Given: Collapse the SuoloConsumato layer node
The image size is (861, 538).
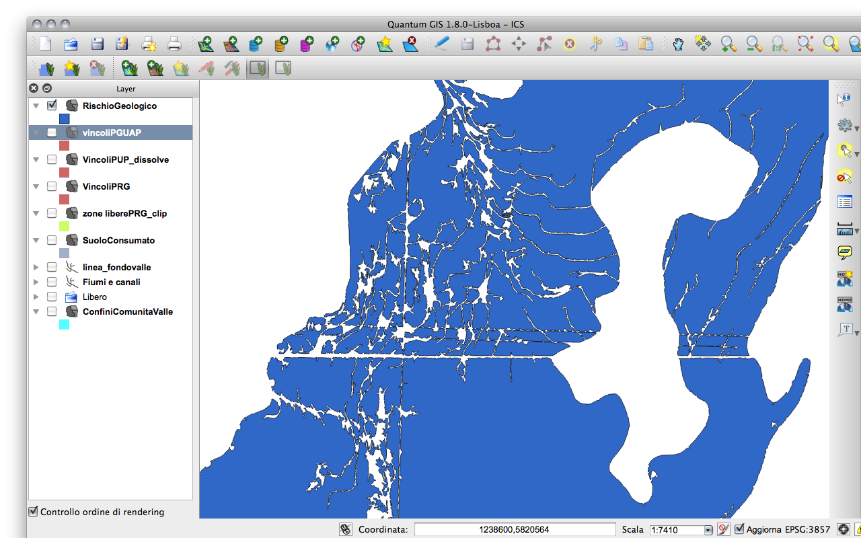Looking at the screenshot, I should [x=36, y=240].
